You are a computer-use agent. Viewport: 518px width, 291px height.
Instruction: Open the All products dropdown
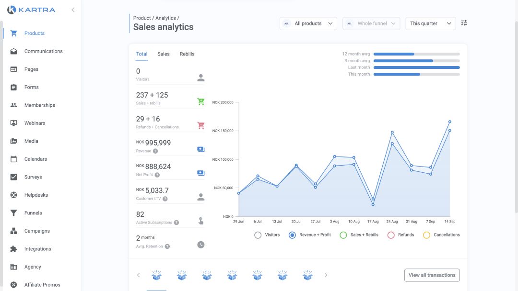coord(308,23)
